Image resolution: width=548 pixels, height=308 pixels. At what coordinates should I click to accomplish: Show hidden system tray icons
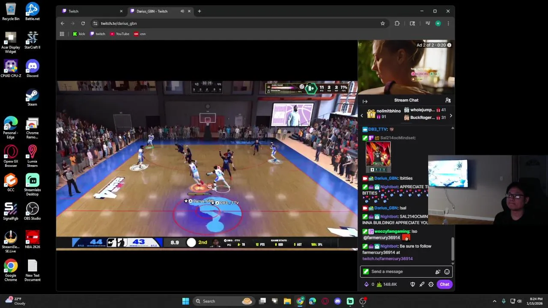click(x=494, y=301)
